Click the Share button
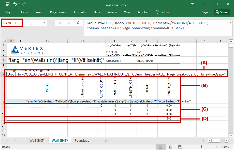This screenshot has width=234, height=150. [x=221, y=12]
